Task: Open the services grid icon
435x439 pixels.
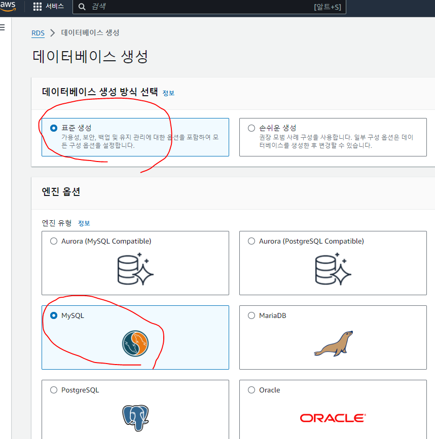Action: tap(38, 7)
